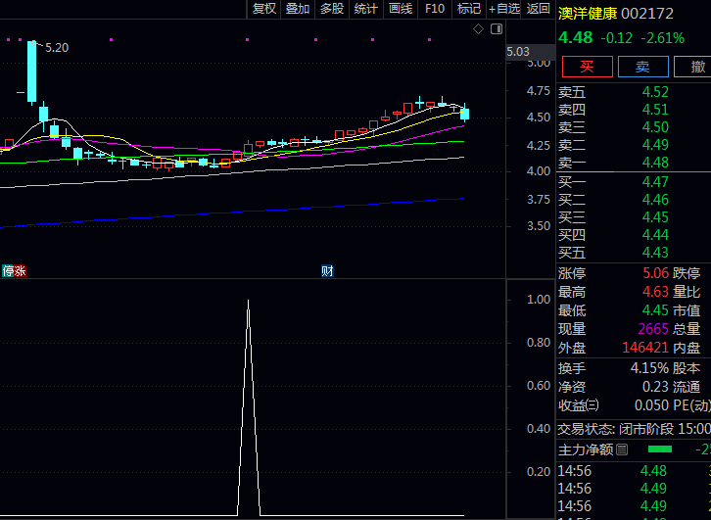Click the -2.61% change value
Viewport: 711px width, 520px height.
pyautogui.click(x=662, y=38)
